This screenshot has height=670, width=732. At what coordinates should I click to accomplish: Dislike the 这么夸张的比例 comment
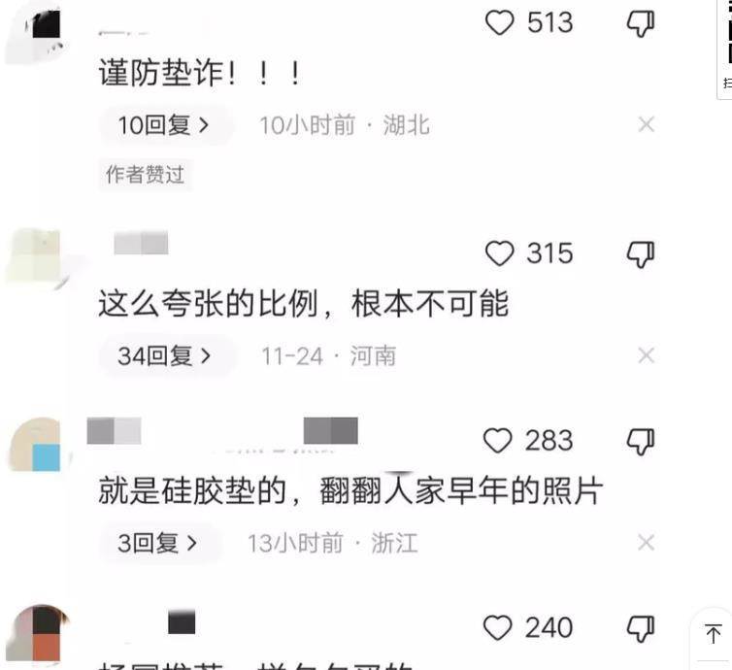(x=641, y=254)
